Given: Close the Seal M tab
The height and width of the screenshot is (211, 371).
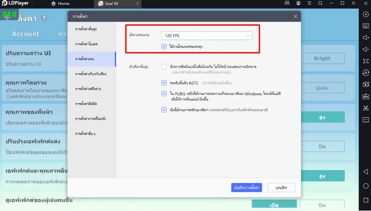Looking at the screenshot, I should tap(137, 3).
